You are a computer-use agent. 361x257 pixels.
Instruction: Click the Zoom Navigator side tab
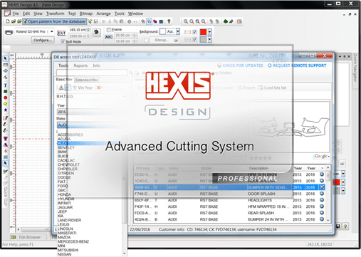(x=355, y=68)
